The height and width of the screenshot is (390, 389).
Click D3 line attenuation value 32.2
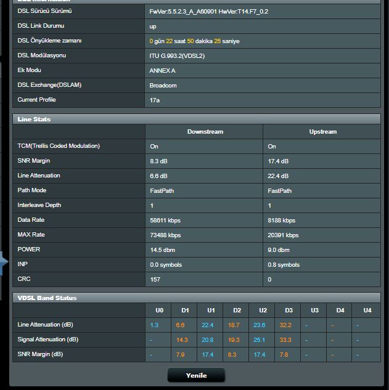285,325
